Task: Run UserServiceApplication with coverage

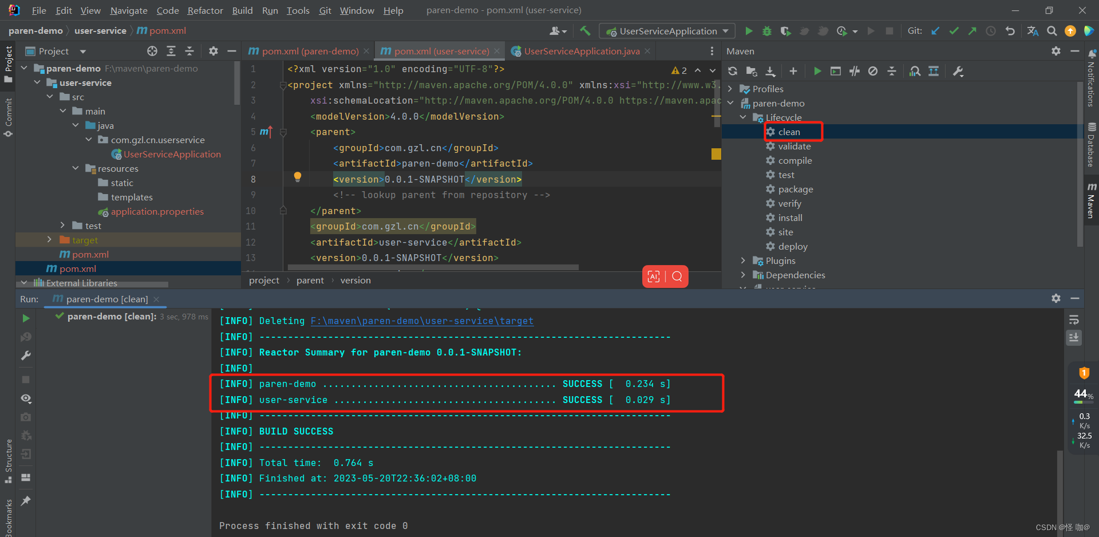Action: coord(785,31)
